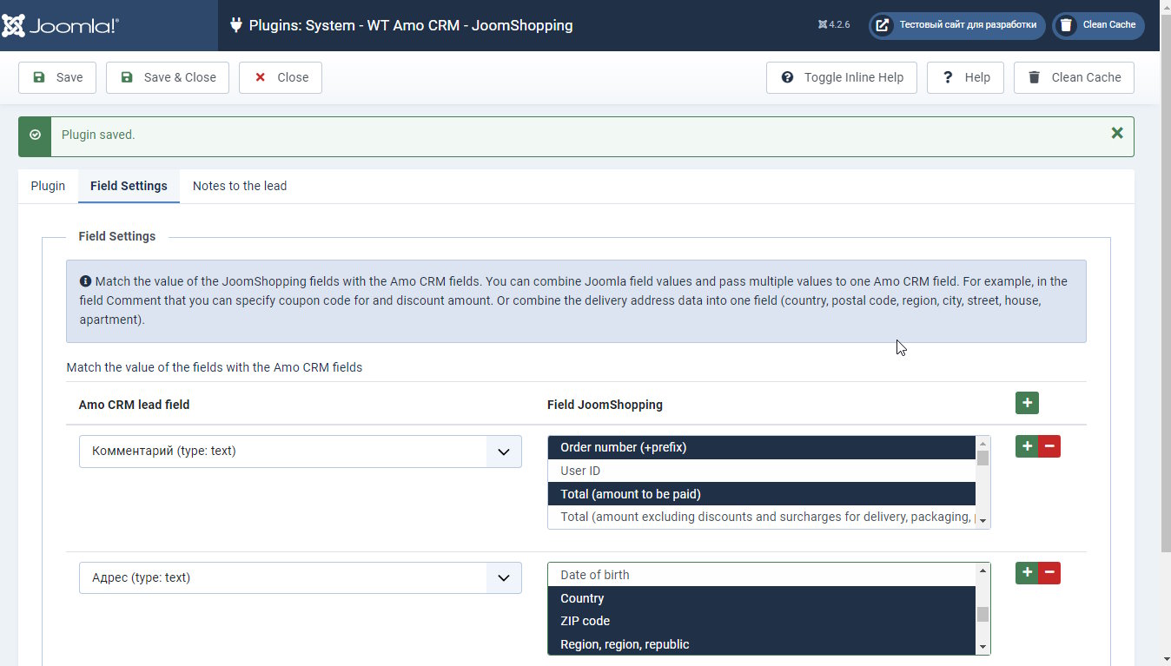
Task: Click the green check icon in saved alert
Action: point(35,135)
